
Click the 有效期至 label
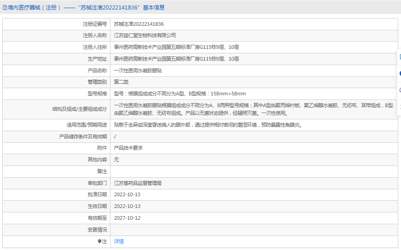97,218
